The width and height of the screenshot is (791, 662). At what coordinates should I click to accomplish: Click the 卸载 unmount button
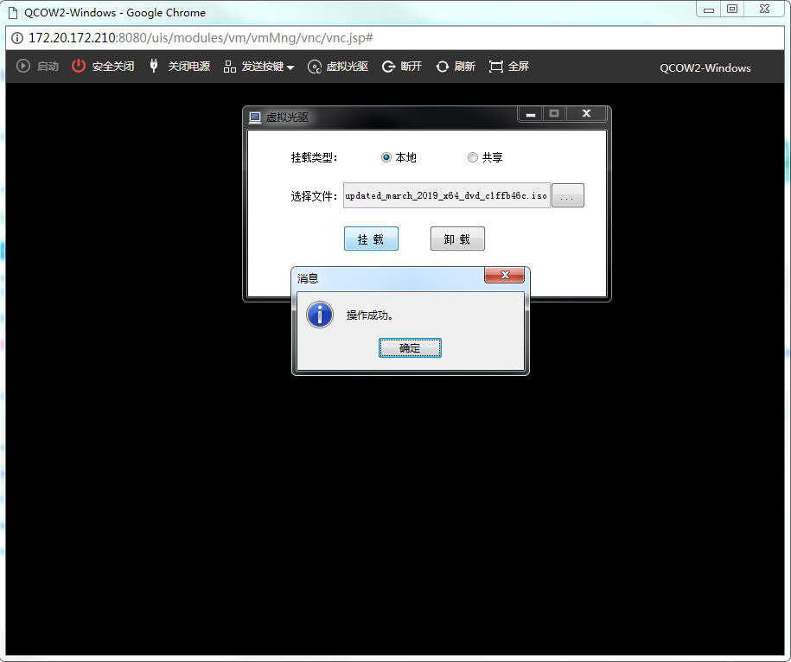(x=457, y=239)
